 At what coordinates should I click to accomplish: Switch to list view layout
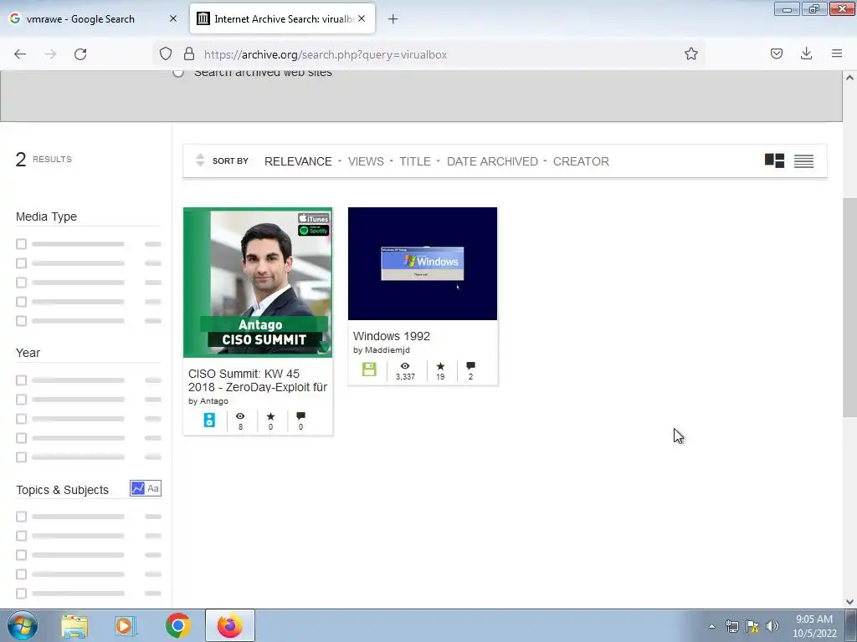click(x=803, y=161)
